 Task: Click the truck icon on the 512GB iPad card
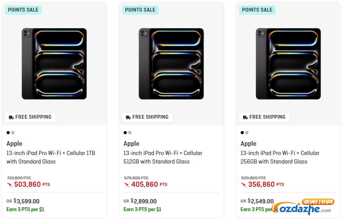(128, 117)
